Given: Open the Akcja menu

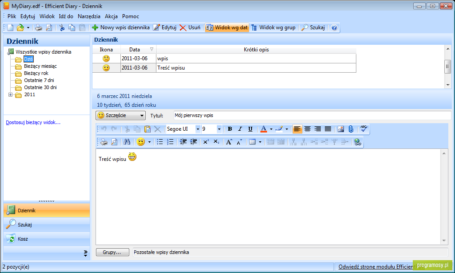Looking at the screenshot, I should point(111,16).
